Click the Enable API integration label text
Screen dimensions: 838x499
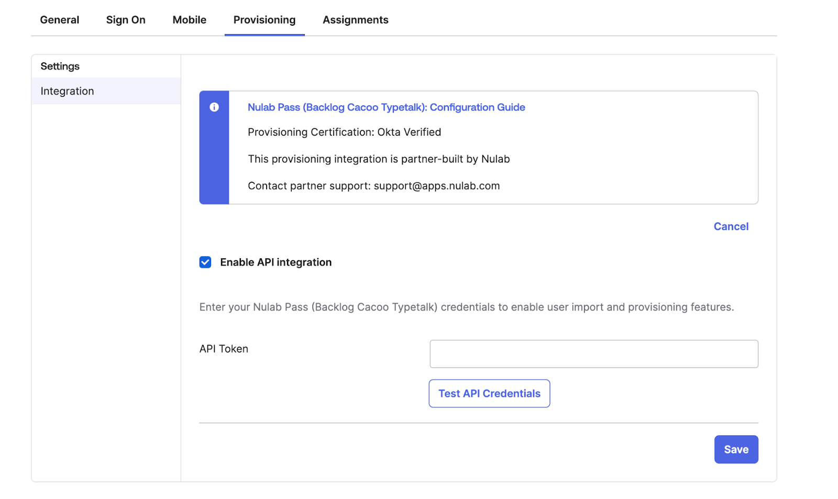coord(275,262)
